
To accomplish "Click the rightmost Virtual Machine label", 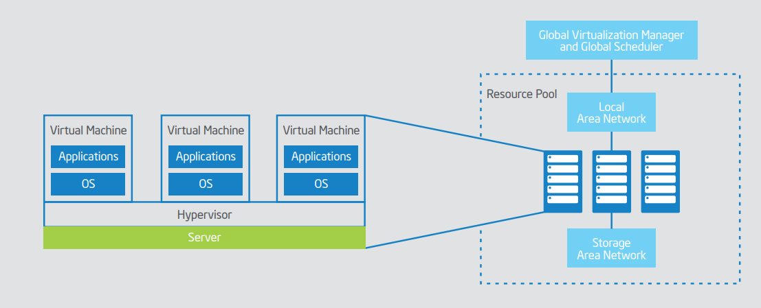I will click(x=321, y=130).
